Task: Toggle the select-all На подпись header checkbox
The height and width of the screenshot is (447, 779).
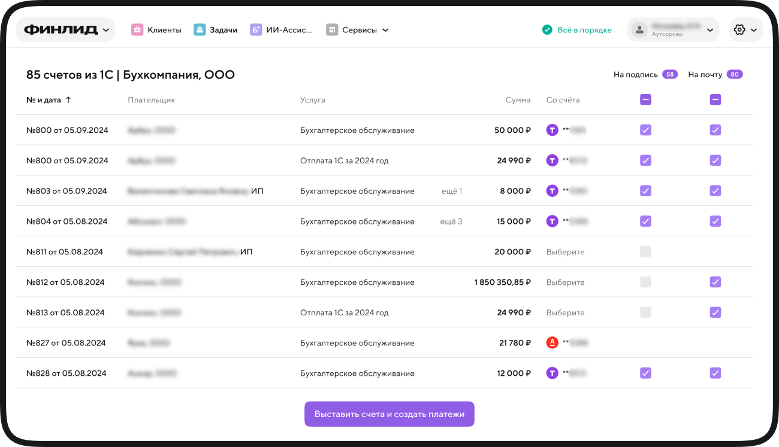Action: 645,100
